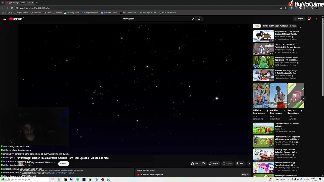
Task: Open options for Playtime with Pingu video
Action: coord(303,71)
